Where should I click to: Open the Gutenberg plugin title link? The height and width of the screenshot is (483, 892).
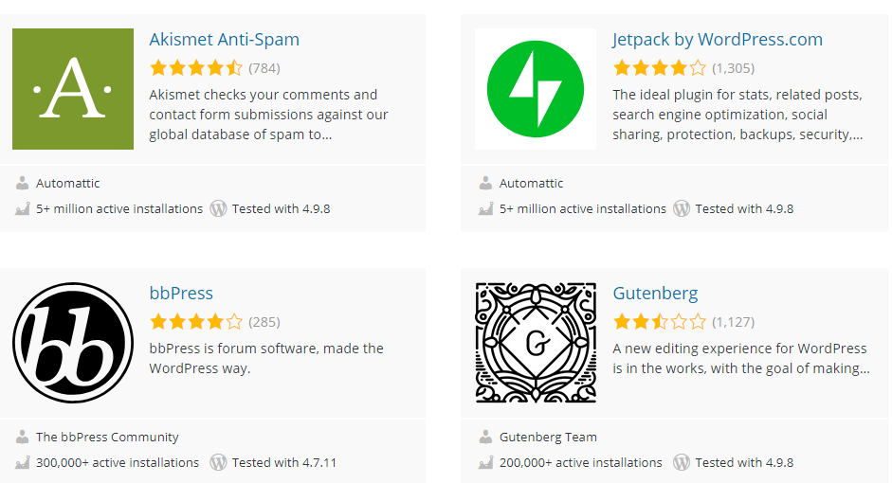[x=655, y=294]
